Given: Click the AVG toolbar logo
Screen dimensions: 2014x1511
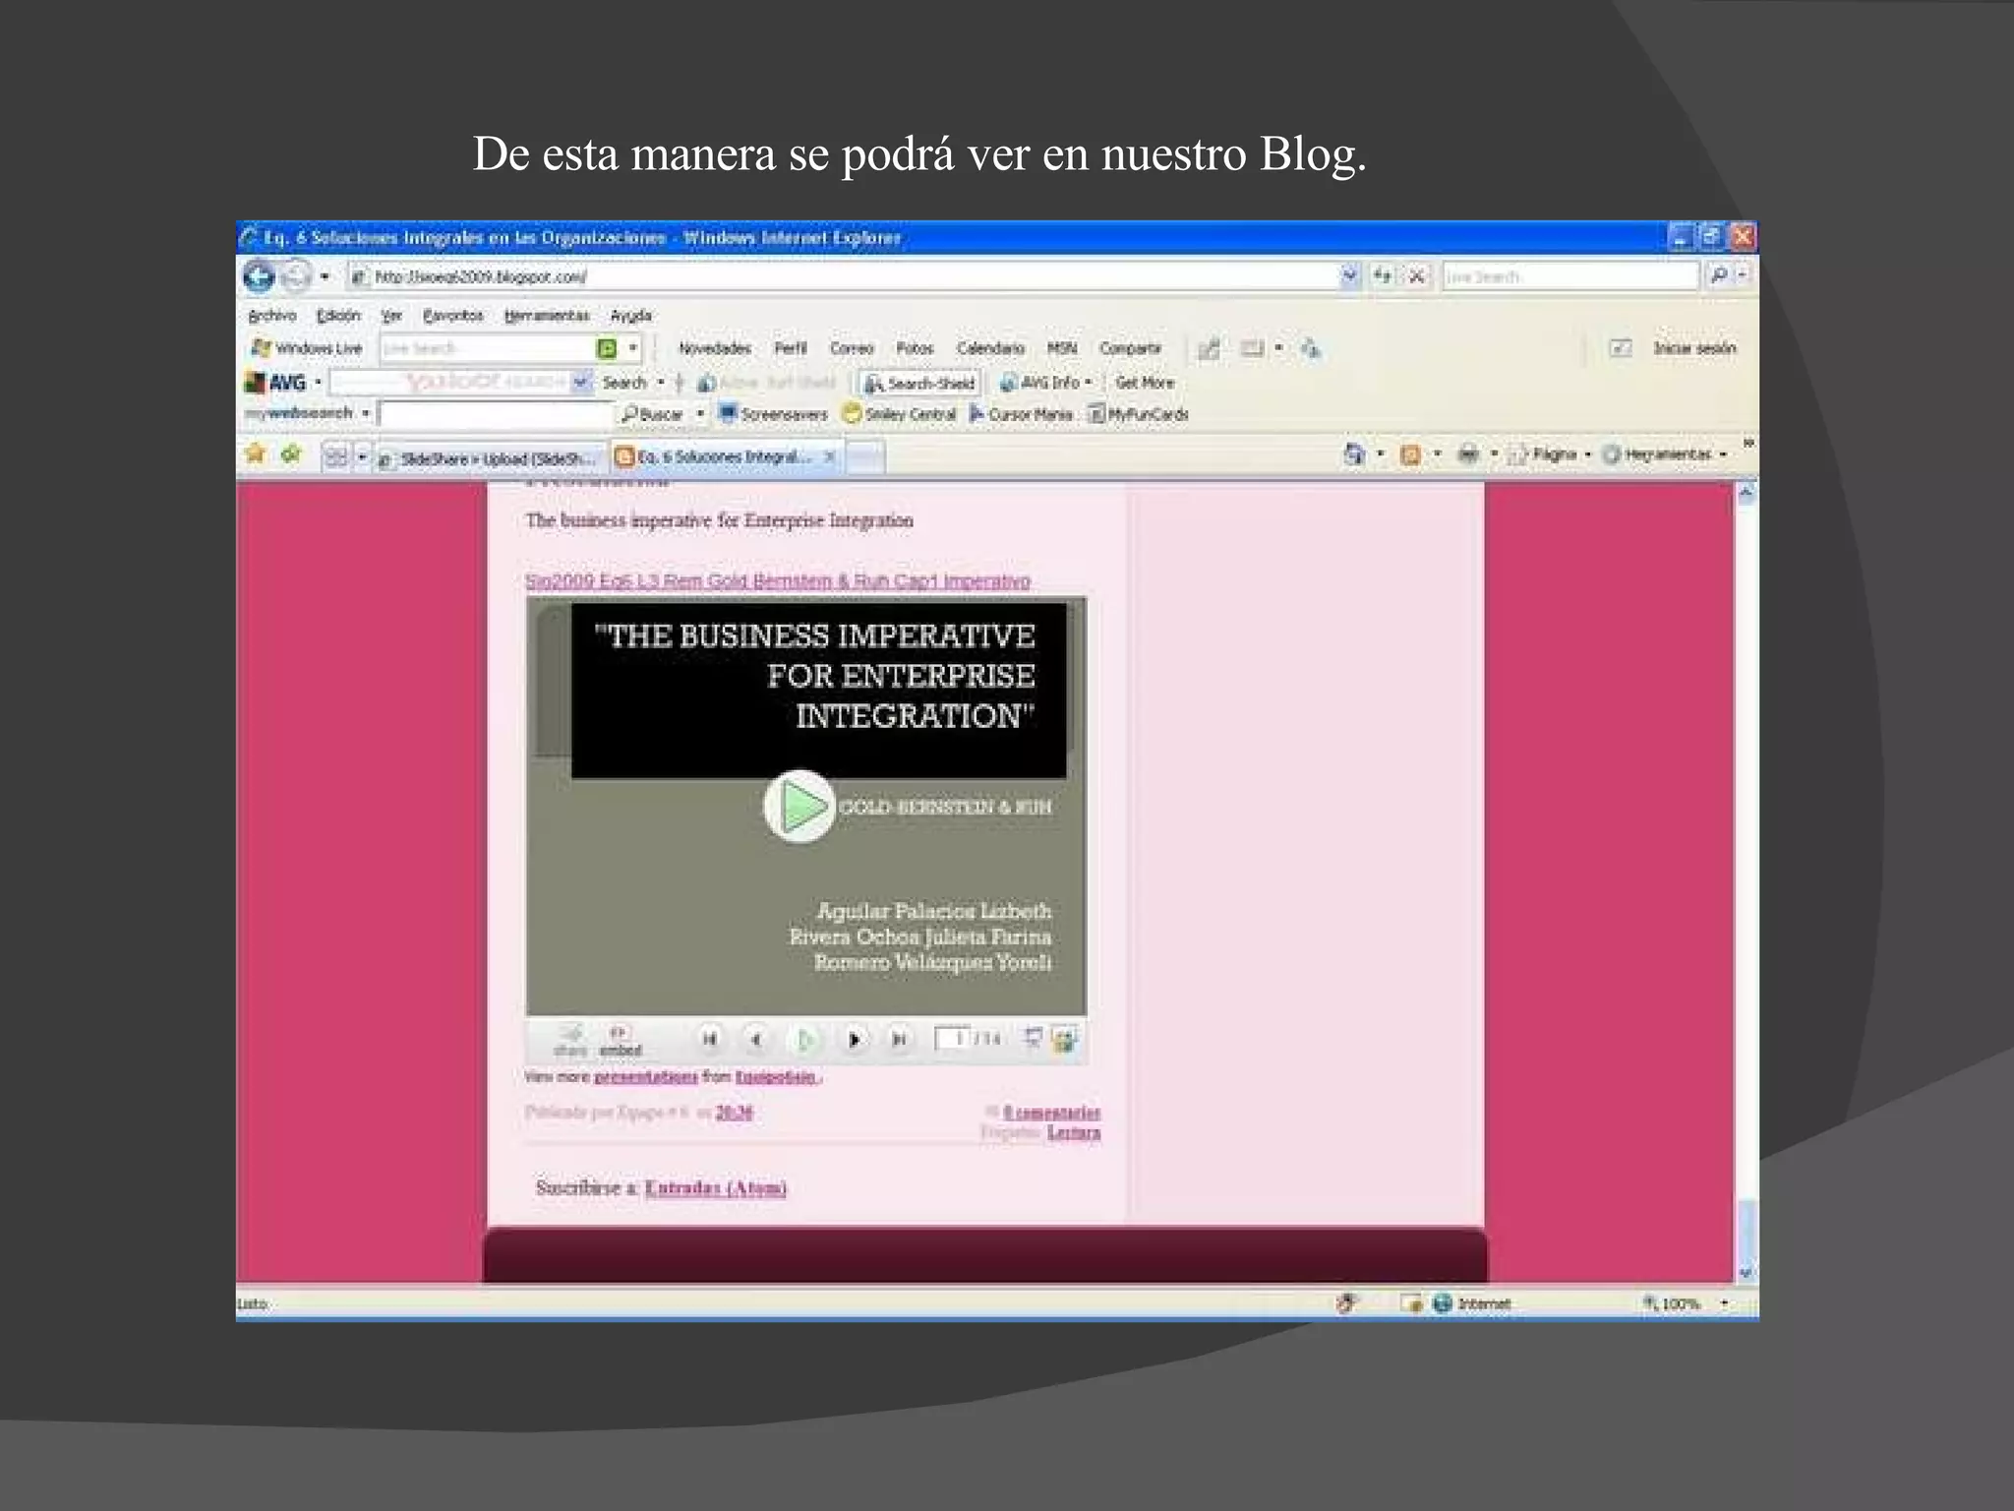Looking at the screenshot, I should click(x=276, y=383).
